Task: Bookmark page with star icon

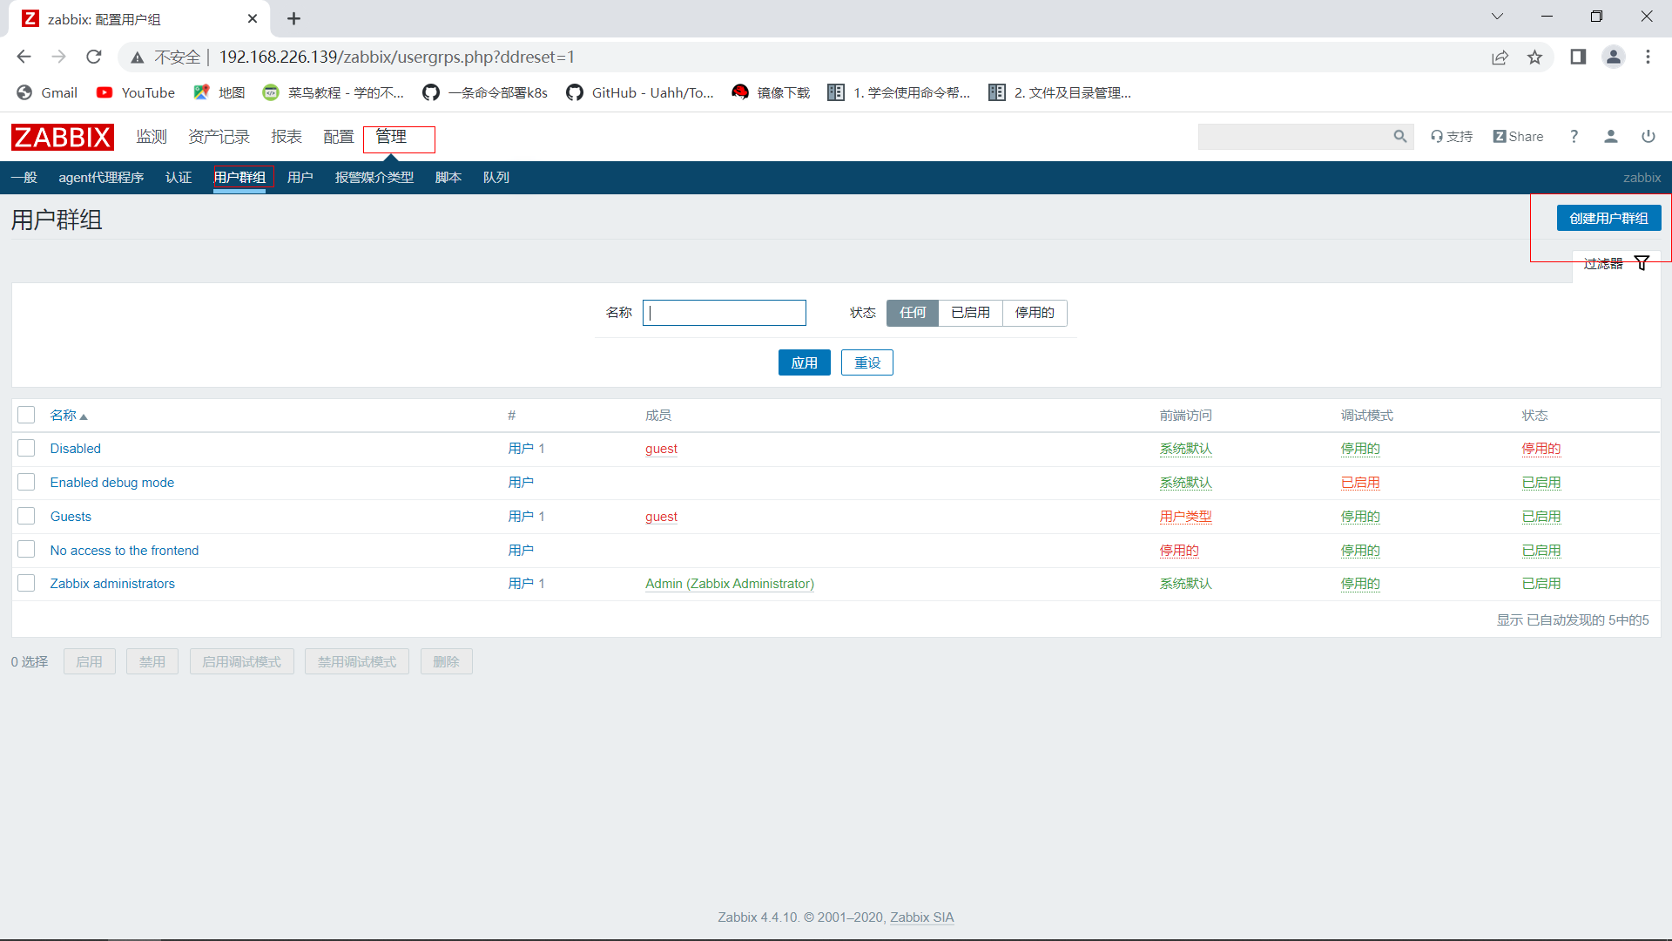Action: pyautogui.click(x=1534, y=58)
